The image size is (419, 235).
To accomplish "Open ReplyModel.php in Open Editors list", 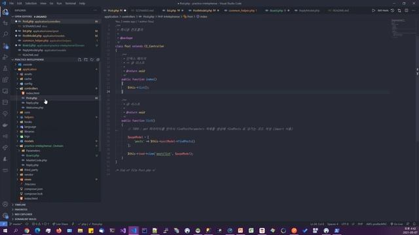I will click(x=33, y=50).
